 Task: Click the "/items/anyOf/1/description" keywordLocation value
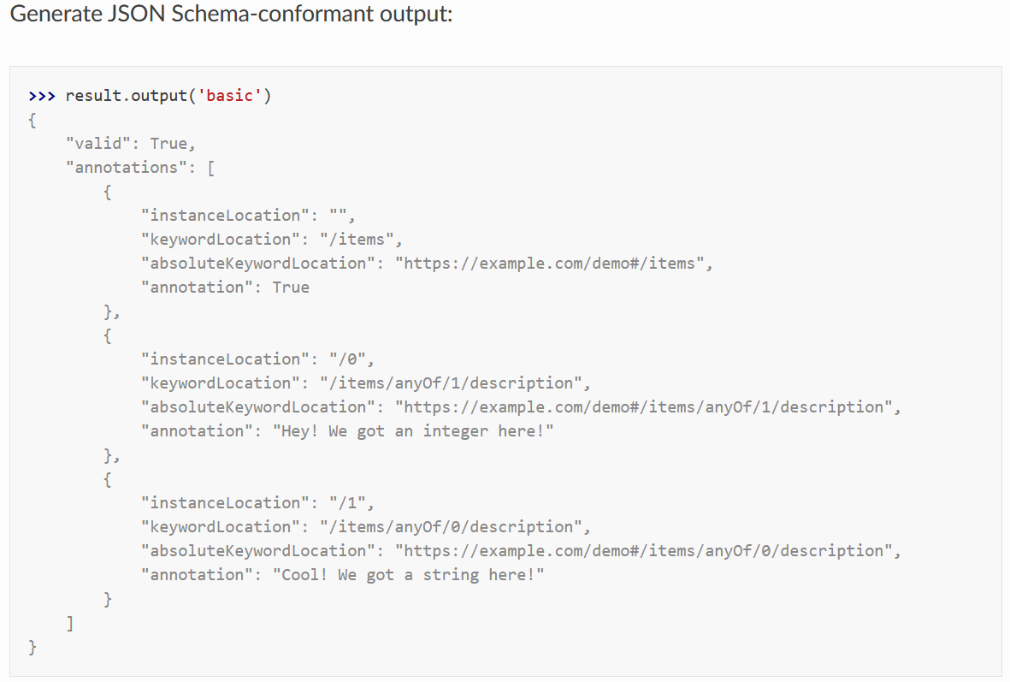click(450, 383)
